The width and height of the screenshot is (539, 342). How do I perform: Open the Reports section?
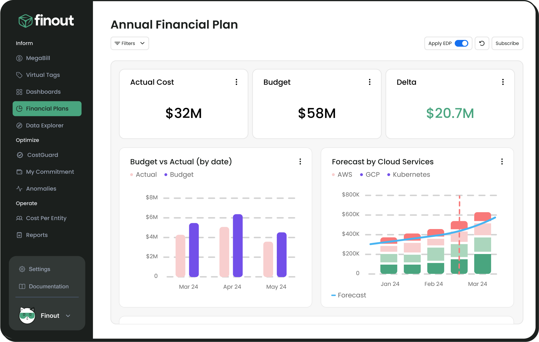point(37,235)
